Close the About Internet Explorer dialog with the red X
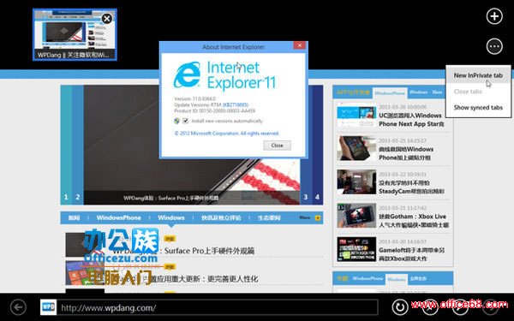 [x=299, y=45]
